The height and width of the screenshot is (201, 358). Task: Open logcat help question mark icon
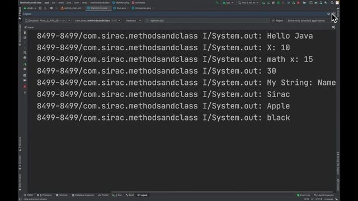25,93
